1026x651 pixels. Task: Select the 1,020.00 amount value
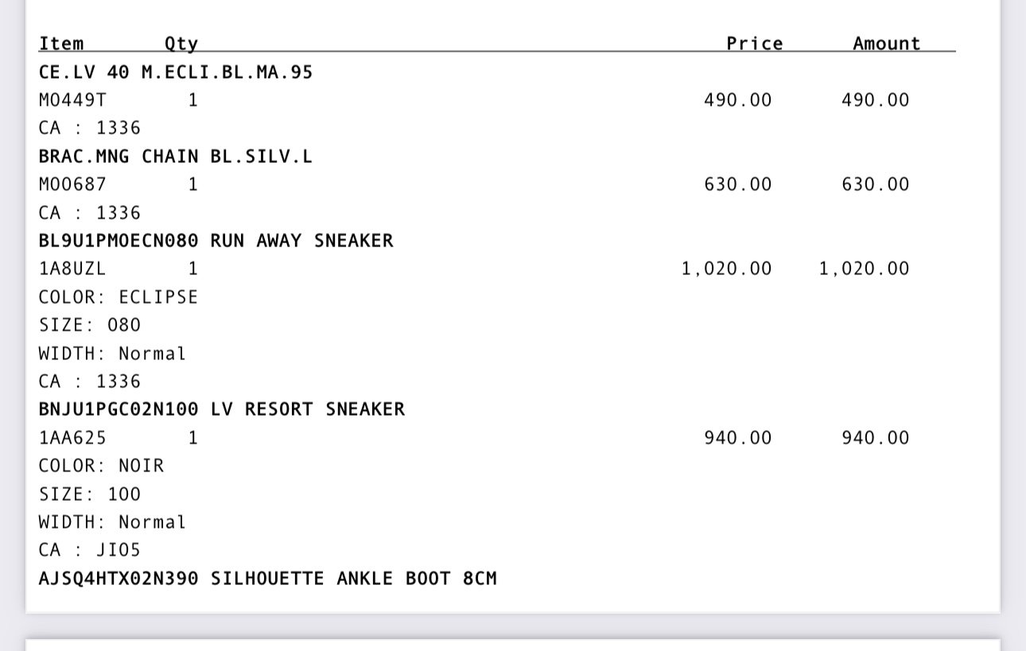click(865, 269)
